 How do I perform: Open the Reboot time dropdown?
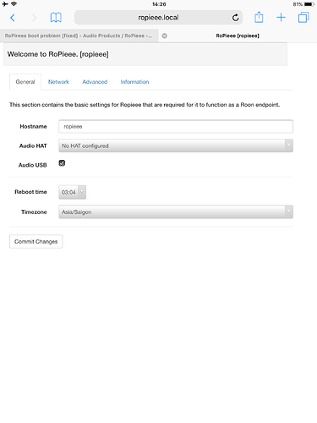(73, 192)
